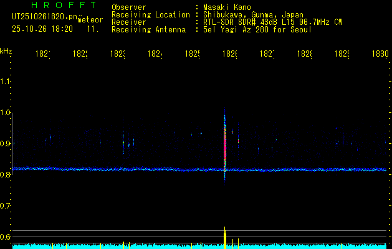Click the 0.9 frequency axis label

(6, 144)
